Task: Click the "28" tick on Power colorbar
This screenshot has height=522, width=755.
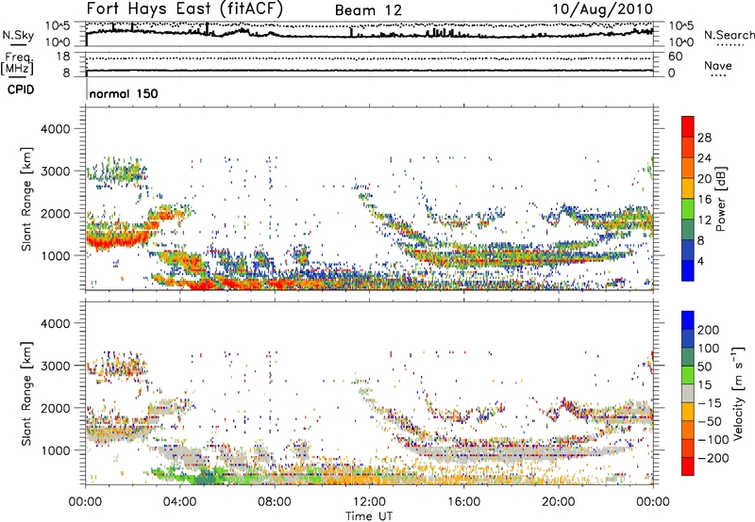Action: tap(704, 138)
